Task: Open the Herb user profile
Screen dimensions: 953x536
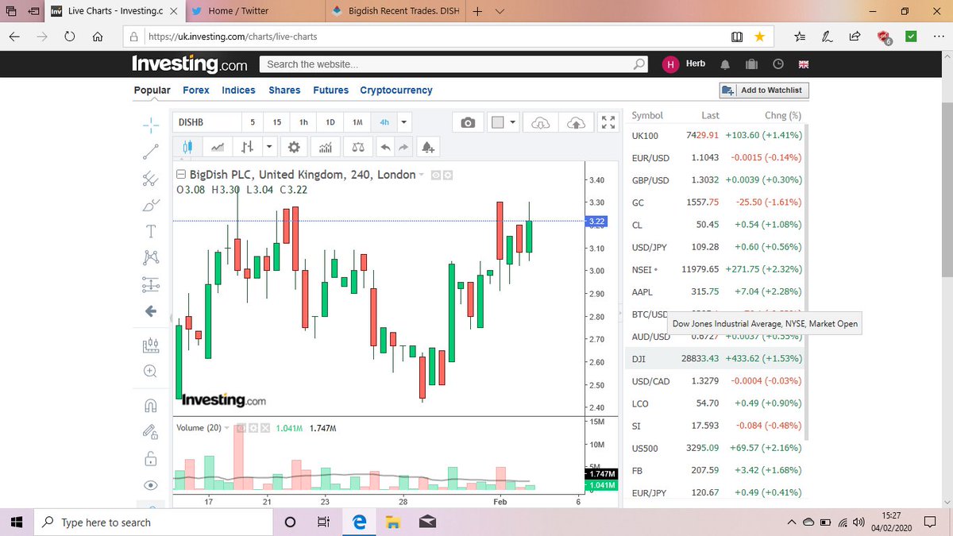Action: tap(685, 64)
